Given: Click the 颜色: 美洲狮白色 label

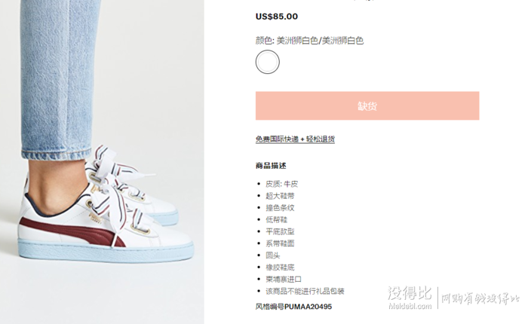Looking at the screenshot, I should coord(309,41).
